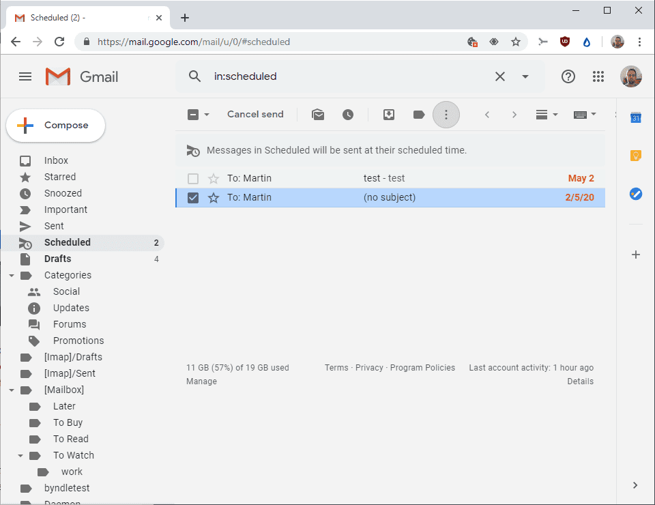Image resolution: width=655 pixels, height=505 pixels.
Task: Click the Manage storage link
Action: click(x=201, y=381)
